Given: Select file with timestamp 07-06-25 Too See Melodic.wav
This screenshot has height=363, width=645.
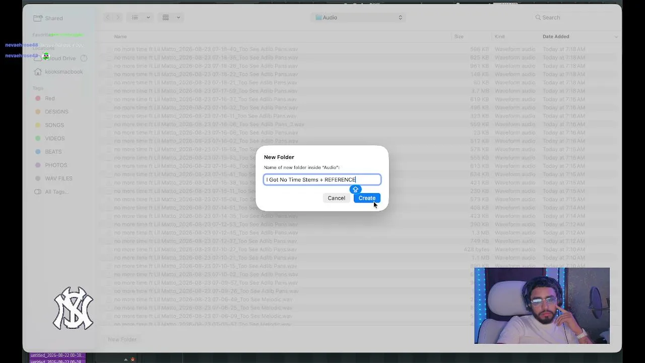Looking at the screenshot, I should click(203, 308).
